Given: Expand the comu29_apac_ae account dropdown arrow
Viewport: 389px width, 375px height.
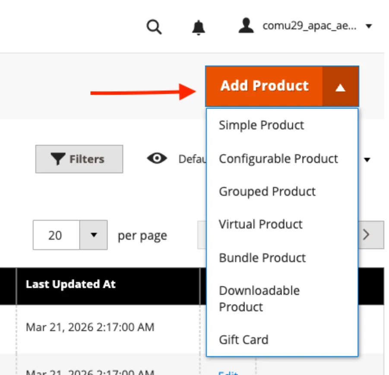Looking at the screenshot, I should coord(369,26).
